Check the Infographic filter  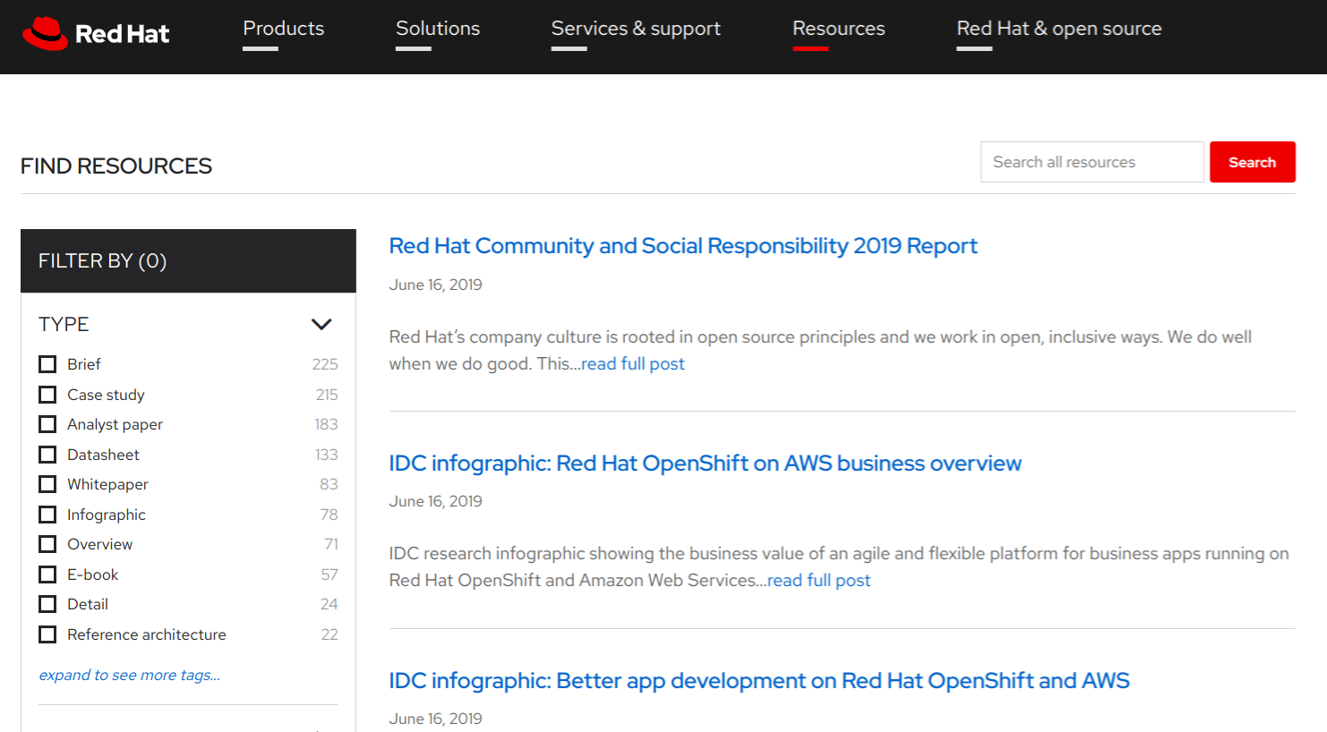(47, 515)
